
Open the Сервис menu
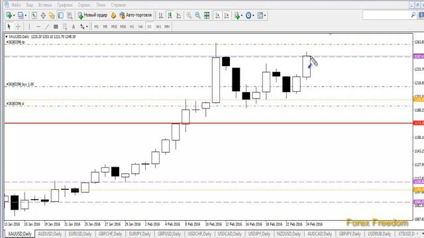pyautogui.click(x=84, y=5)
